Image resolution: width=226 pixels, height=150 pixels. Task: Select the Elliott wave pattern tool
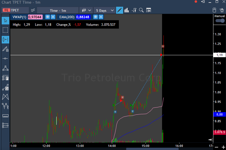pyautogui.click(x=6, y=106)
